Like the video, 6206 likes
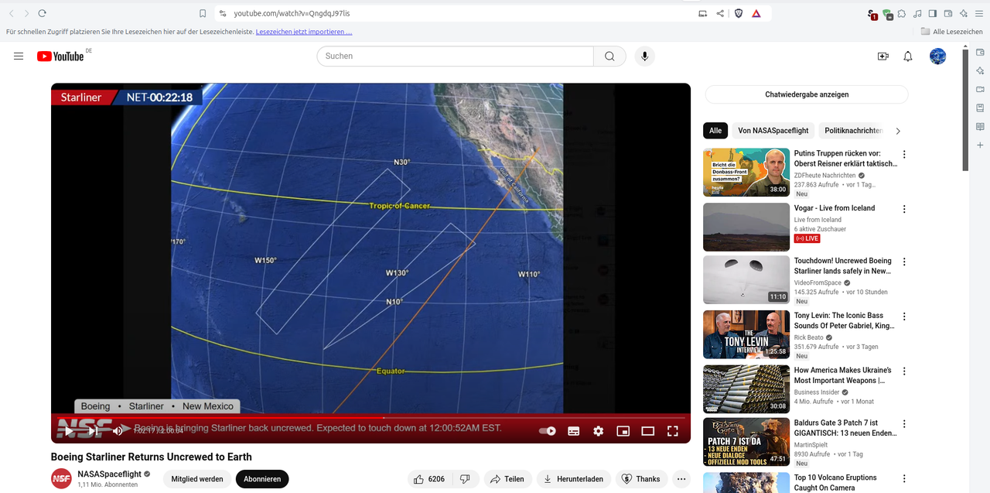The image size is (990, 493). point(430,479)
